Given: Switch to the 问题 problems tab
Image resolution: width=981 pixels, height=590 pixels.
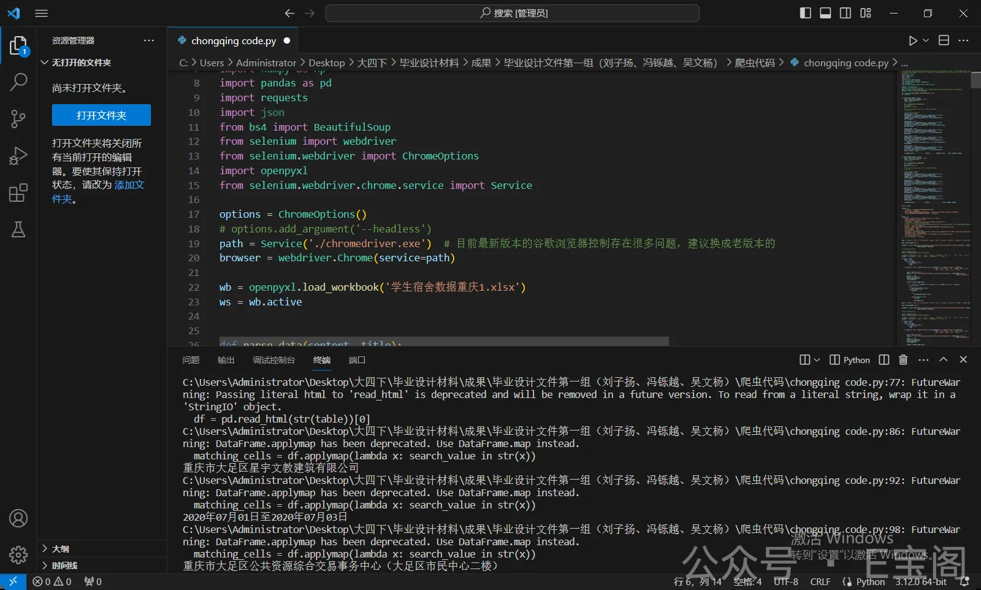Looking at the screenshot, I should [191, 360].
